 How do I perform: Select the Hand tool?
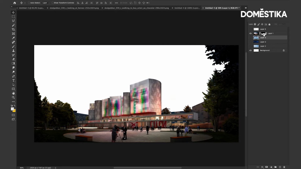coord(13,93)
